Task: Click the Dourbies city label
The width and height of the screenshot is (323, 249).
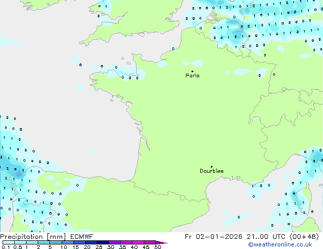Action: [x=211, y=171]
